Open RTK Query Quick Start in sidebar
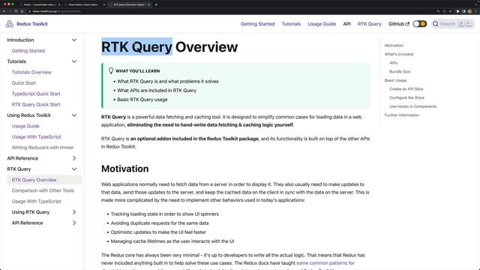 click(x=36, y=104)
